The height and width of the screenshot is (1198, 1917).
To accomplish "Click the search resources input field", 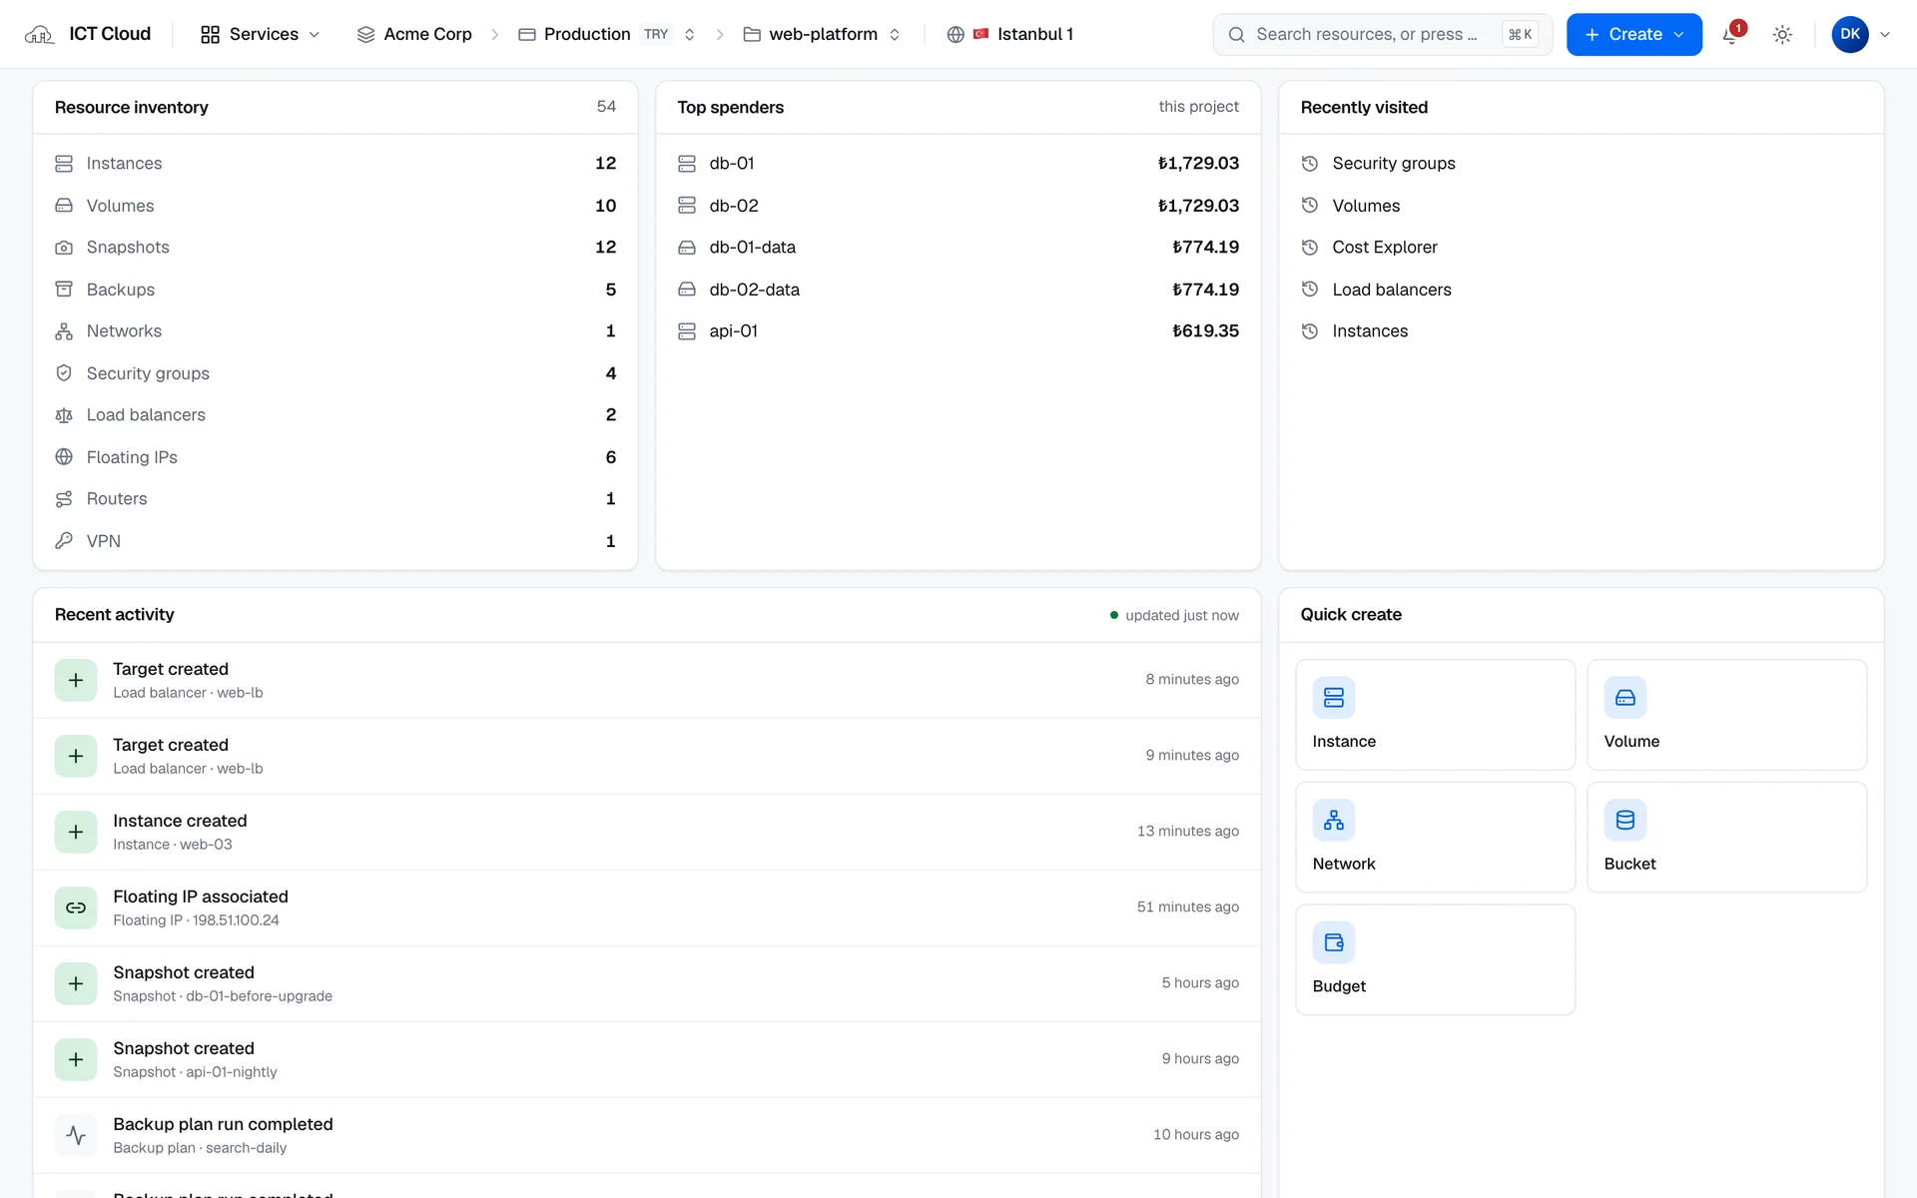I will (x=1382, y=35).
